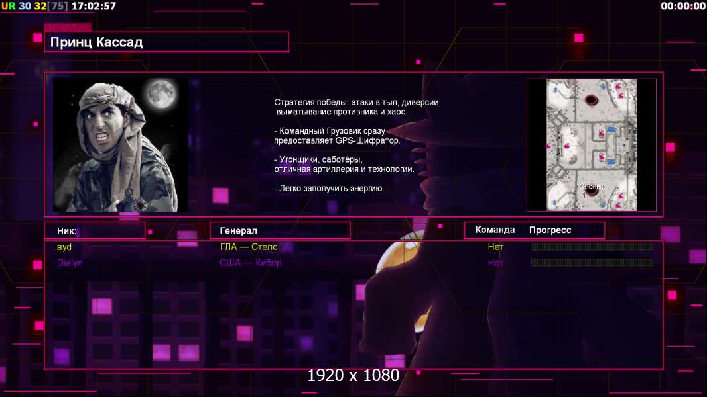Click the США — Кибер general entry
The image size is (707, 397).
click(250, 263)
